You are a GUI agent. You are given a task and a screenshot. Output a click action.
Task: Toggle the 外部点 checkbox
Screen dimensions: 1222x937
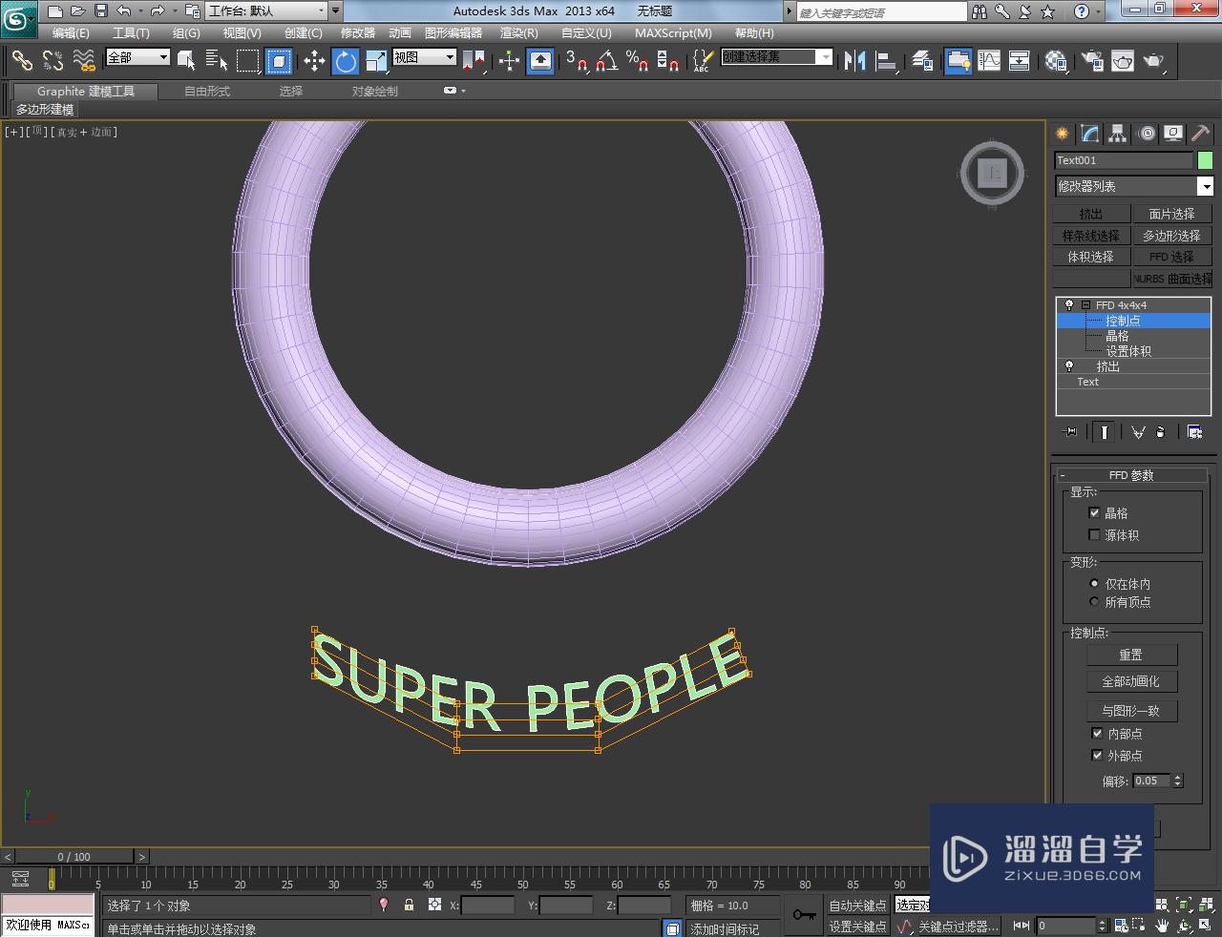(x=1097, y=755)
